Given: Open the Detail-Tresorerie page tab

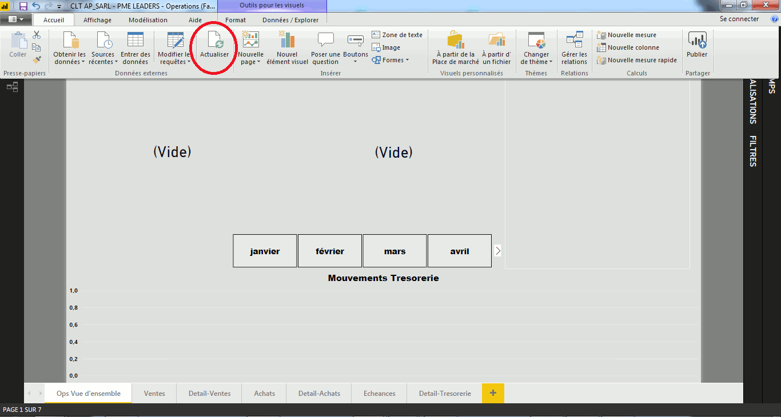Looking at the screenshot, I should [444, 393].
